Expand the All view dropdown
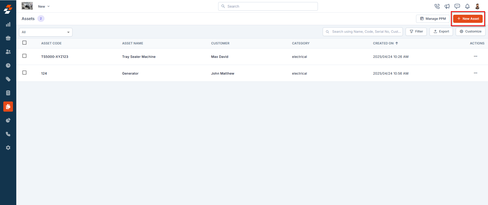The width and height of the screenshot is (488, 205). click(46, 32)
